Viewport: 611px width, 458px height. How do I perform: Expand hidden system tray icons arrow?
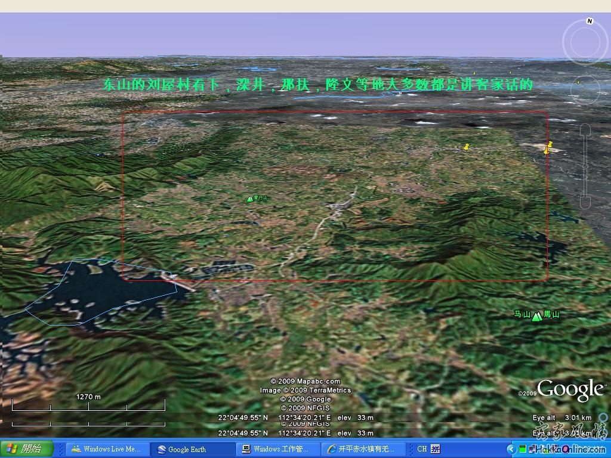point(511,450)
